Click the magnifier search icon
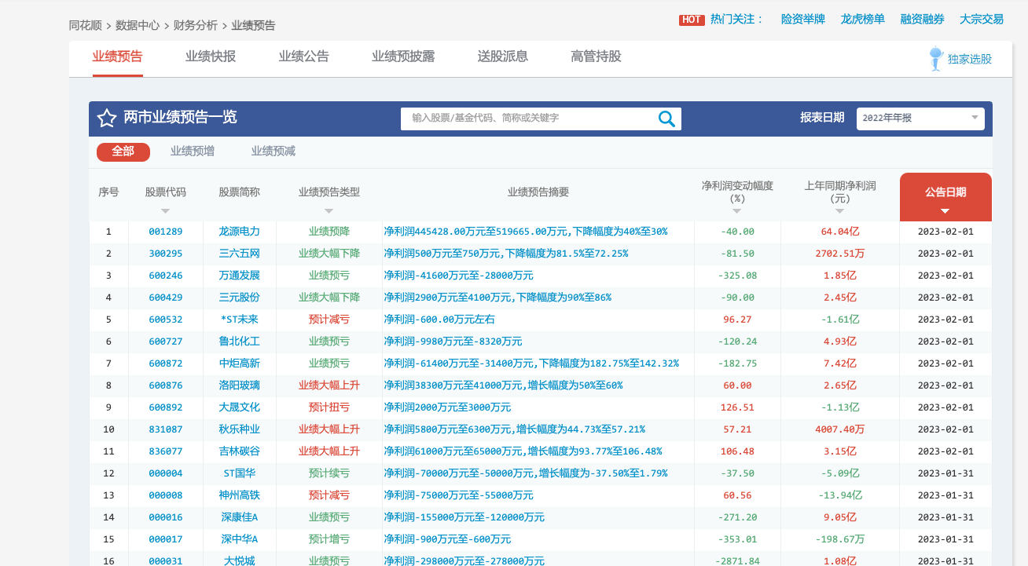Viewport: 1028px width, 566px height. pyautogui.click(x=666, y=119)
